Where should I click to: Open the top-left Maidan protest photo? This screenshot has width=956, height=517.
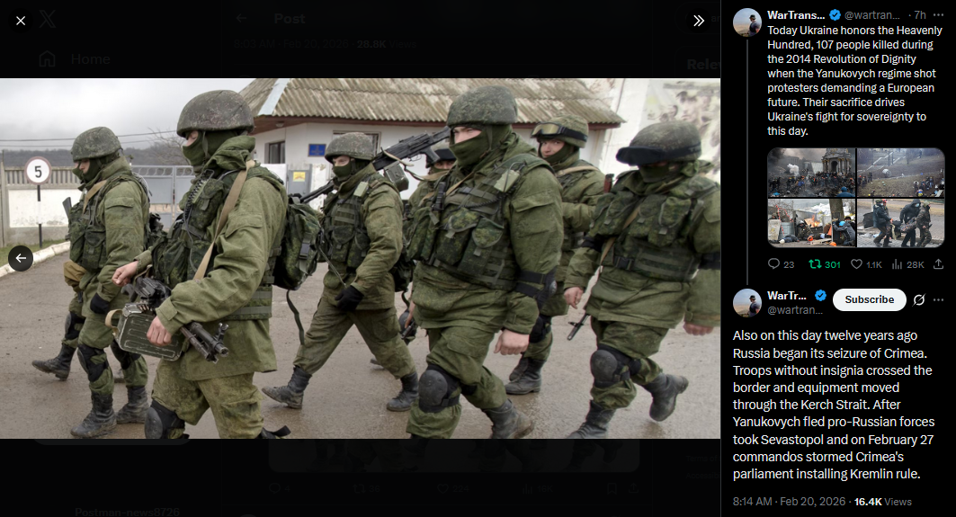click(811, 173)
